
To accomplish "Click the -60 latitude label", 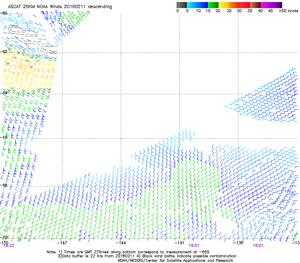I will click(4, 13).
